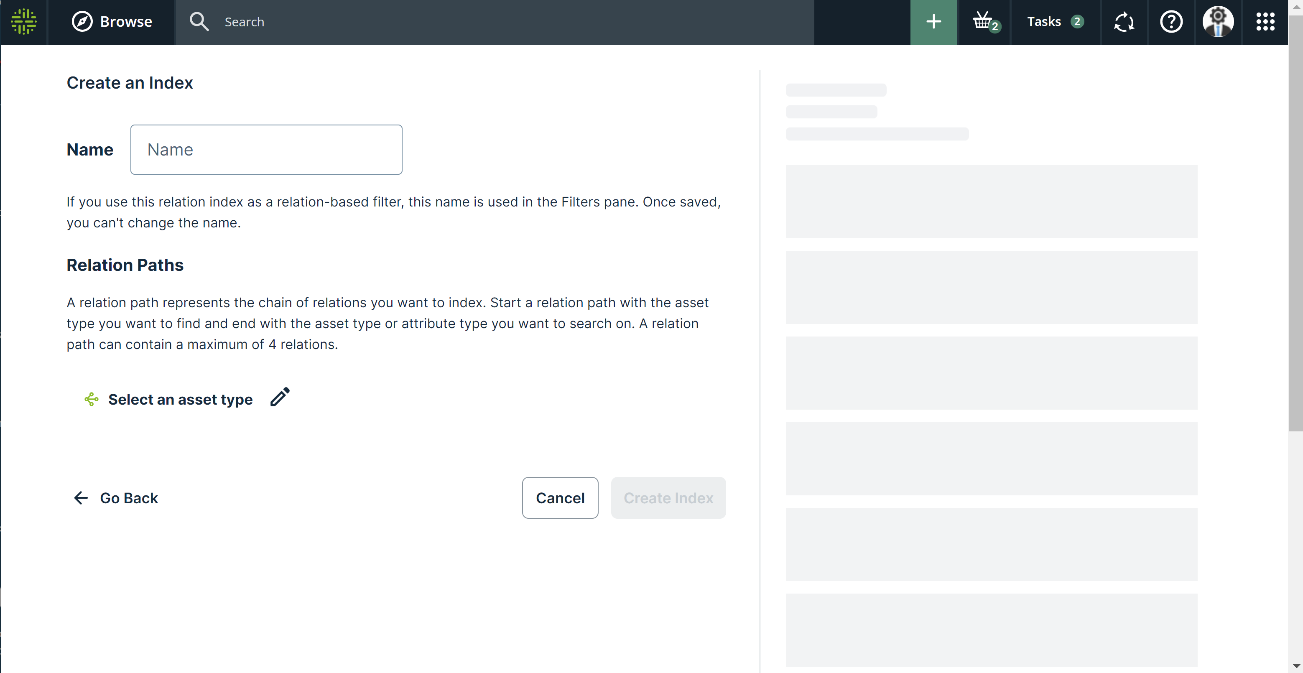Open the data basket icon
Image resolution: width=1303 pixels, height=673 pixels.
click(x=984, y=22)
